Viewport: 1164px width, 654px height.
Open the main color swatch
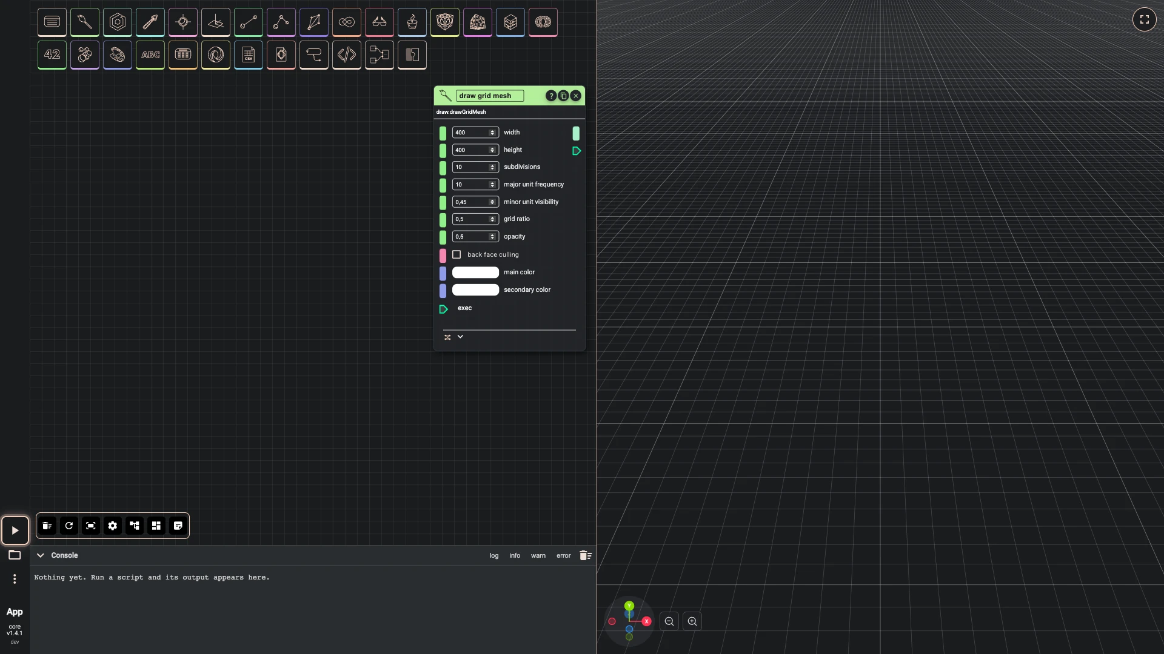476,272
